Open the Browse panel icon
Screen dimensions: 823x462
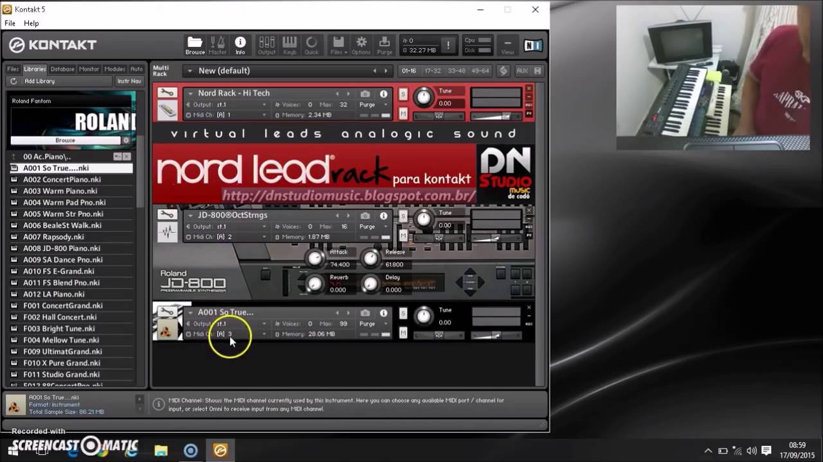195,45
